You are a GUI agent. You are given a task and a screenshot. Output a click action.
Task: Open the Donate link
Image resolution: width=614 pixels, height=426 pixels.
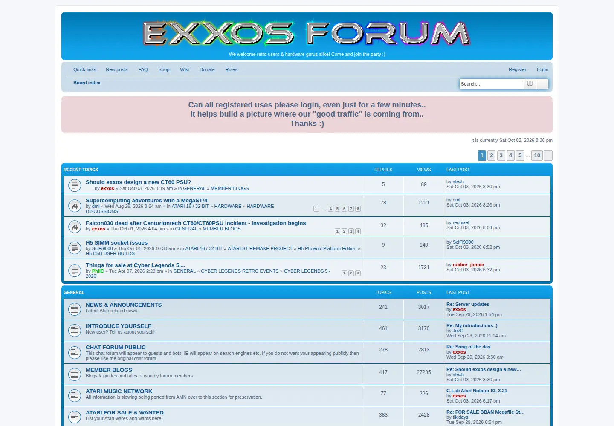tap(207, 69)
